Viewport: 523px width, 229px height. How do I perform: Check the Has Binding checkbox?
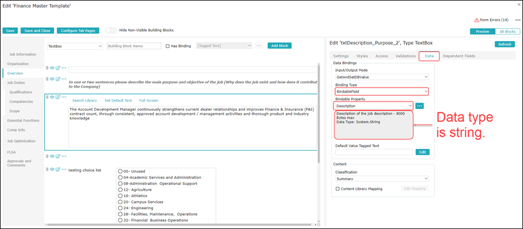168,46
